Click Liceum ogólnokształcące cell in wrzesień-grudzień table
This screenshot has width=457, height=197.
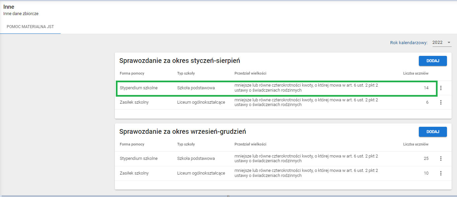click(x=201, y=173)
